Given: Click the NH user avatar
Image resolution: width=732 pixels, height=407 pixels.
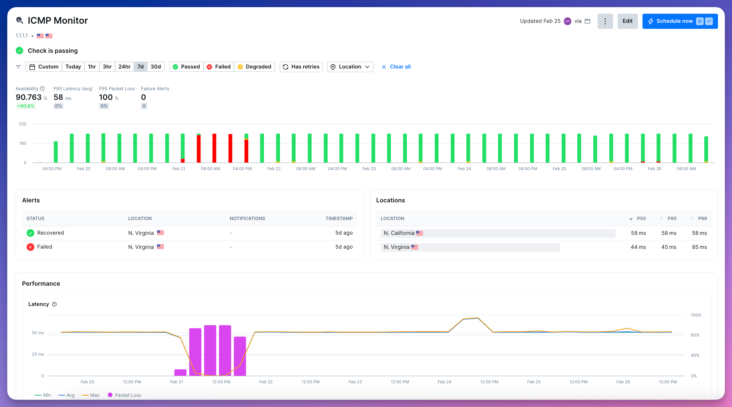Looking at the screenshot, I should tap(567, 21).
